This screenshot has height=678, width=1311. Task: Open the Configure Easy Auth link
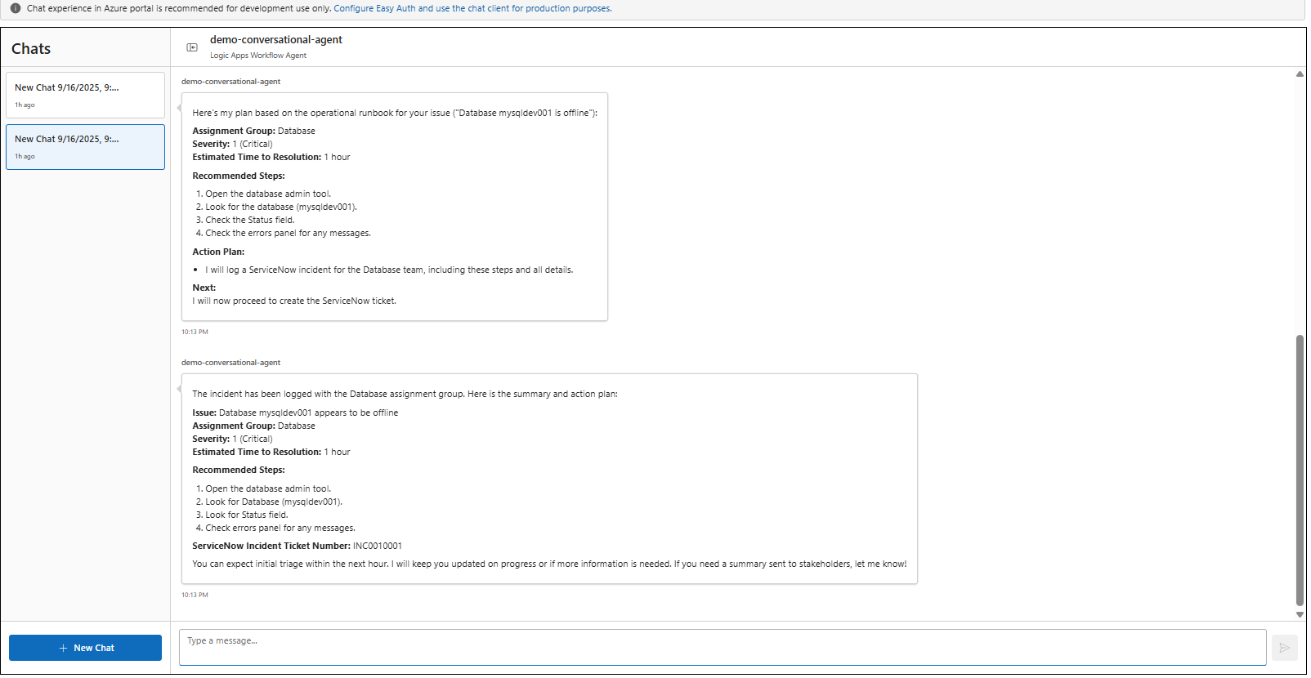click(472, 8)
